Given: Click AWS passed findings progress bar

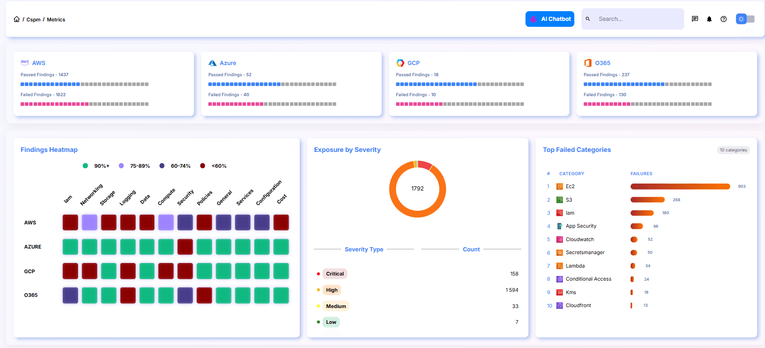Looking at the screenshot, I should pyautogui.click(x=85, y=84).
